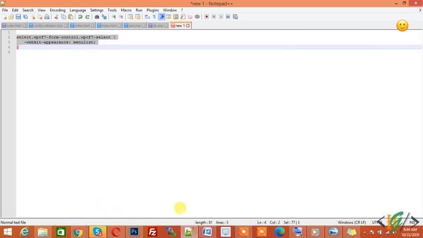Screen dimensions: 423x238
Task: Open the ? help menu
Action: pos(182,10)
